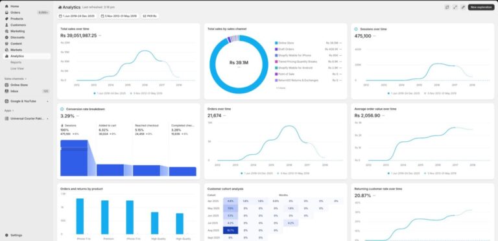Click the 20.87% returning customer rate
498x241 pixels.
click(362, 196)
